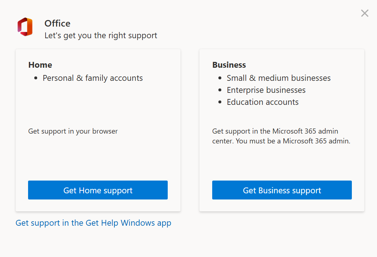Screen dimensions: 377x257
Task: Click the Get Home support button
Action: pyautogui.click(x=98, y=190)
